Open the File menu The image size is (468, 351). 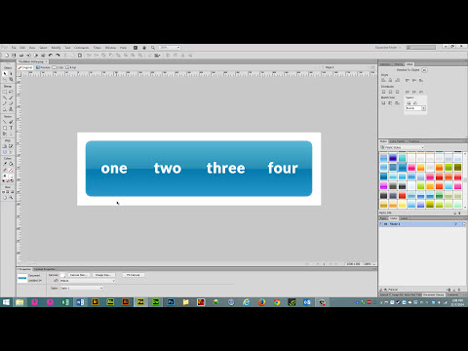tap(14, 48)
